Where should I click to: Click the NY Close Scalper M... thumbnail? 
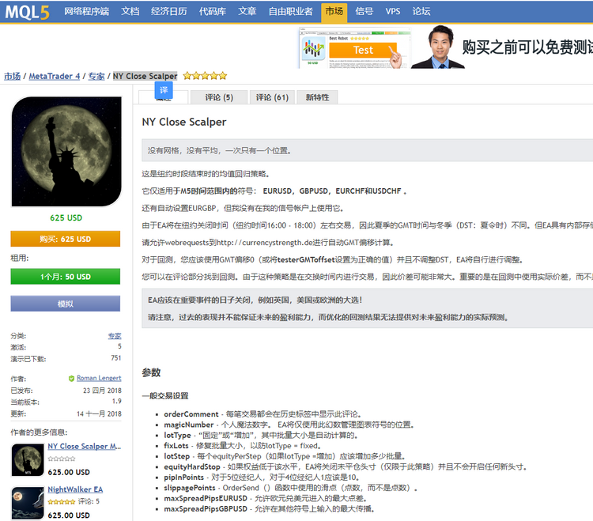click(x=28, y=460)
